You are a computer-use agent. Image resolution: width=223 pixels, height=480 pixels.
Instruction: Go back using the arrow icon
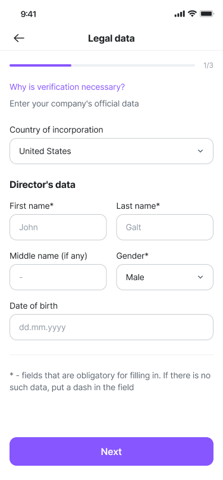click(x=19, y=38)
